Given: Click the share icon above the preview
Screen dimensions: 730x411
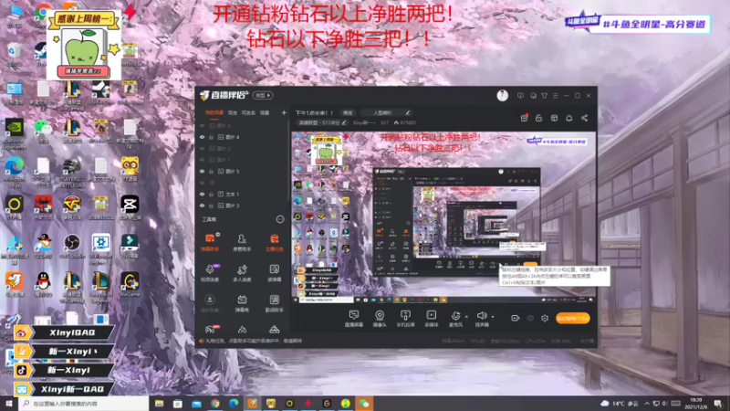Looking at the screenshot, I should 584,118.
